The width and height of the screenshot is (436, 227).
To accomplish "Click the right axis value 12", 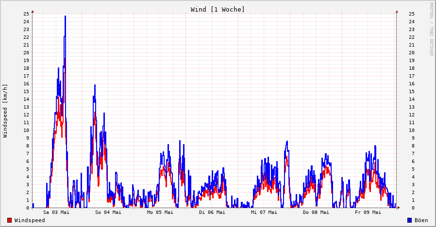I will pyautogui.click(x=412, y=115).
